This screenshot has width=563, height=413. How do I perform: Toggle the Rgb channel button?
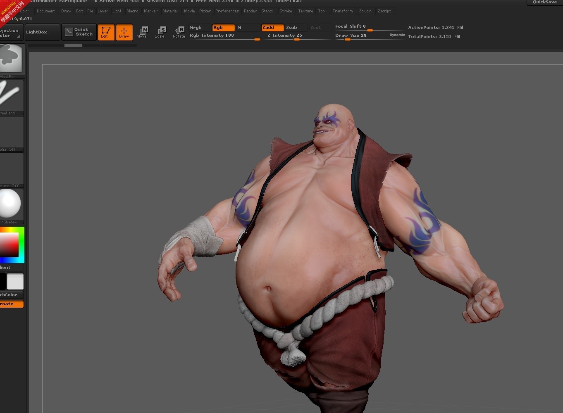tap(223, 28)
